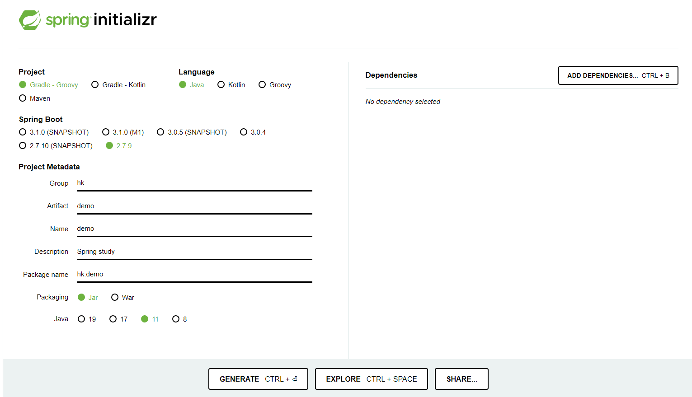Select Spring Boot 3.1.0 (M1)
This screenshot has height=397, width=692.
(123, 132)
